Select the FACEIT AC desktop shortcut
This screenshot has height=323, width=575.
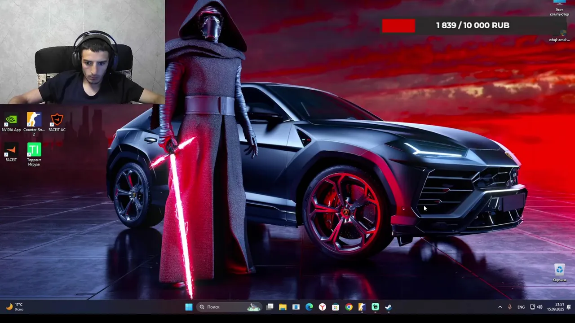[57, 122]
